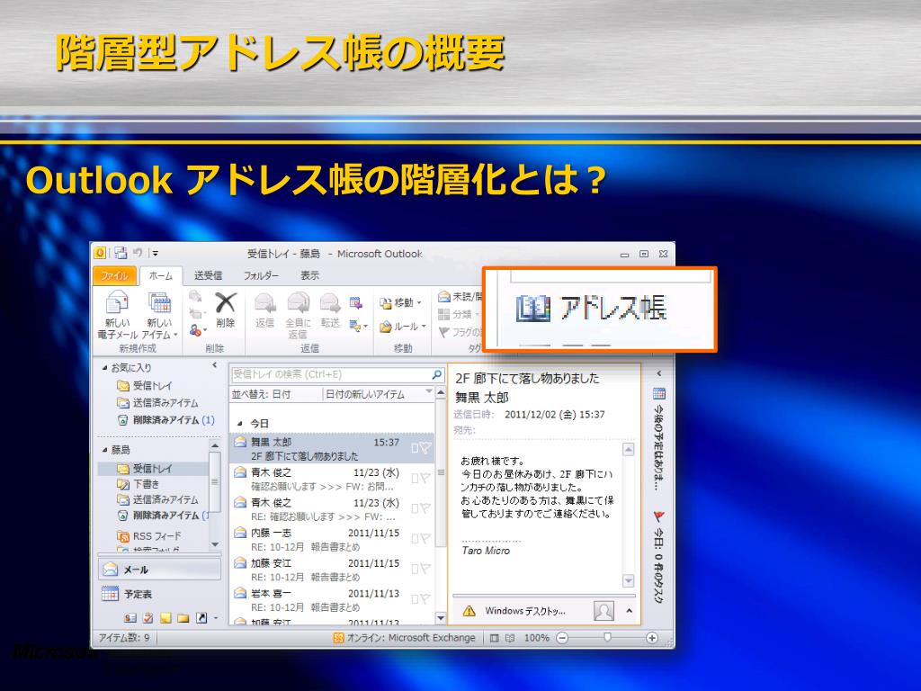Viewport: 921px width, 691px height.
Task: Click the search magnifier icon
Action: point(437,374)
